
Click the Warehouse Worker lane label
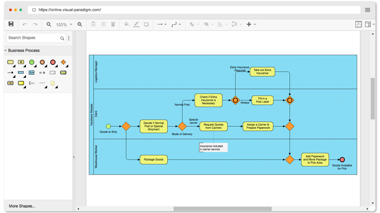coord(96,157)
